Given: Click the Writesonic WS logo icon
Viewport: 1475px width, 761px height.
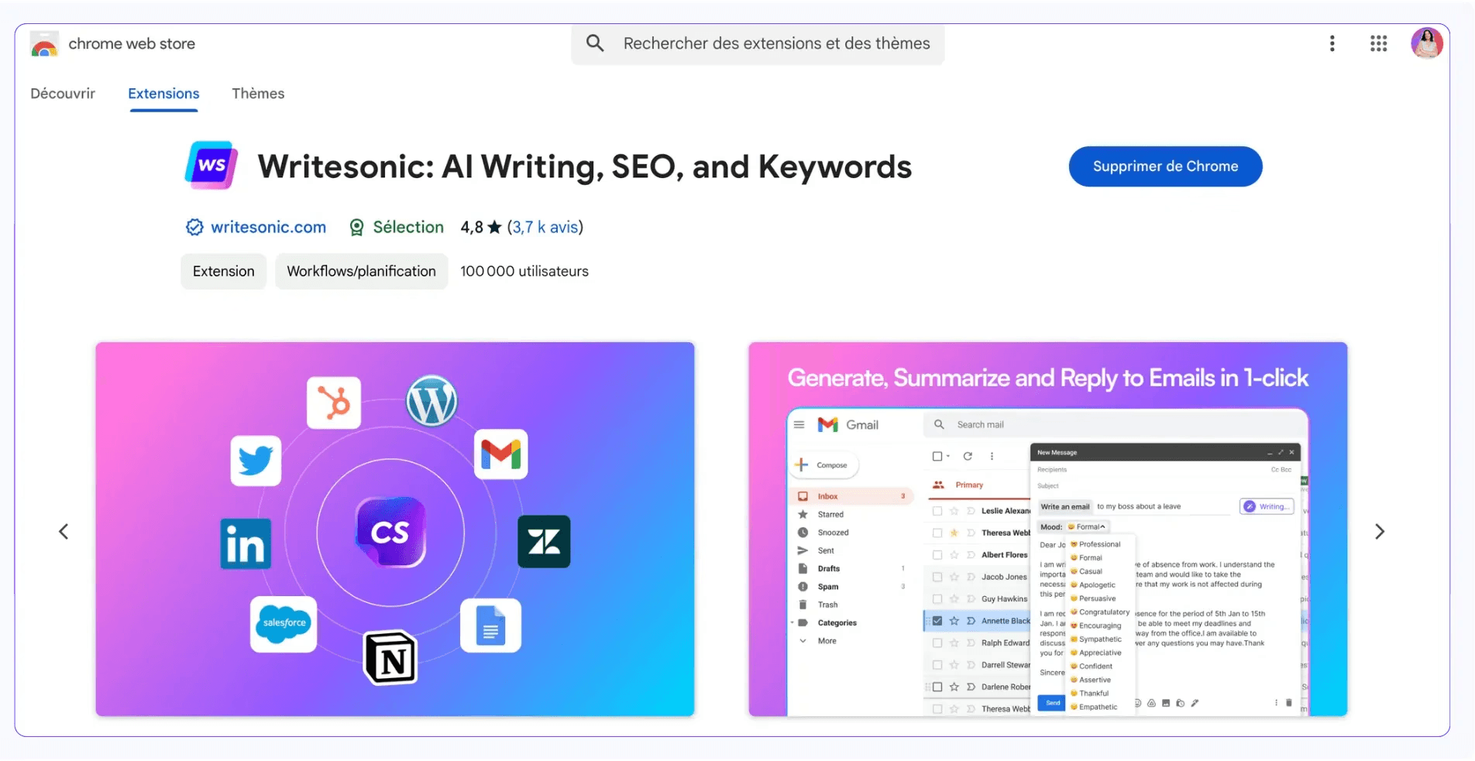Looking at the screenshot, I should point(211,165).
